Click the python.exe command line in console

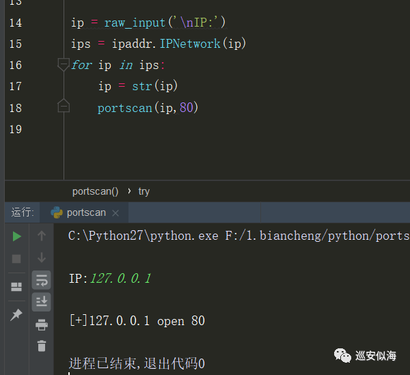pyautogui.click(x=239, y=236)
